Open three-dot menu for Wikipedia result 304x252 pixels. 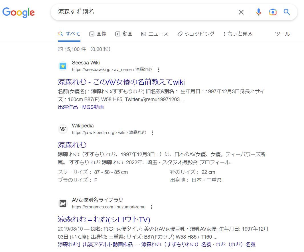pyautogui.click(x=152, y=133)
